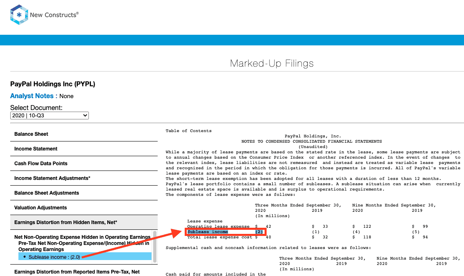464x276 pixels.
Task: Click the Total lease expense cost label
Action: 220,237
